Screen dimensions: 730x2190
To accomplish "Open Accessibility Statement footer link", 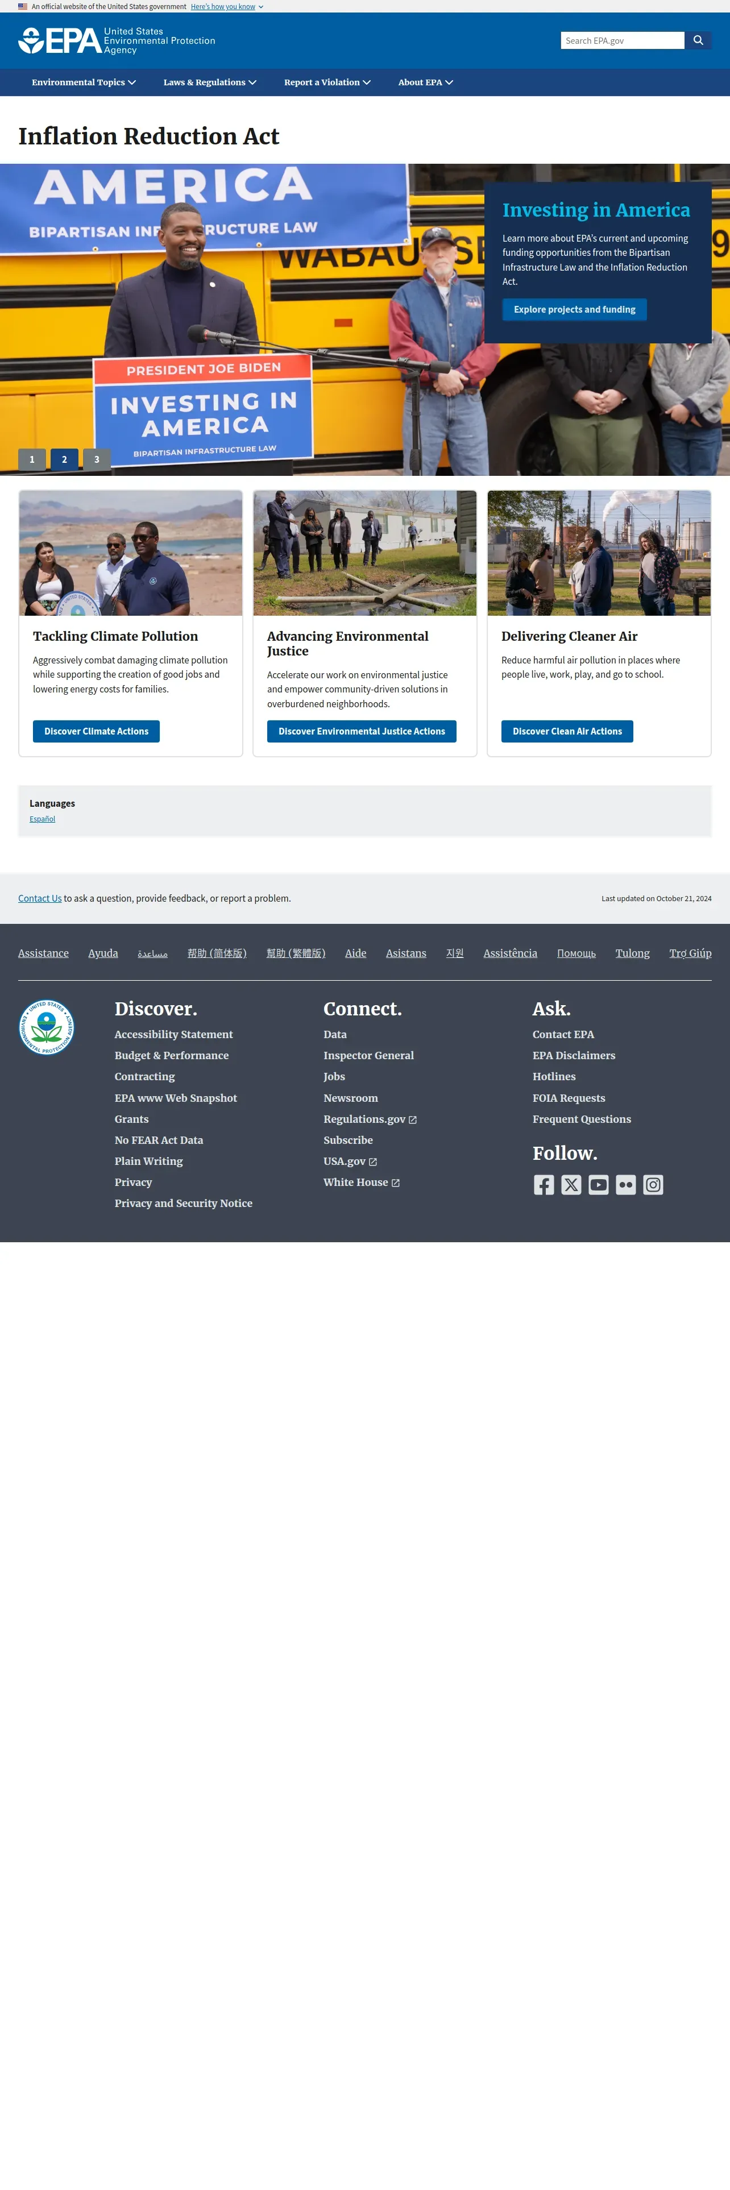I will [x=173, y=1035].
